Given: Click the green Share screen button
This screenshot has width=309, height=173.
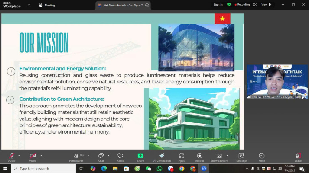Looking at the screenshot, I should tap(140, 157).
